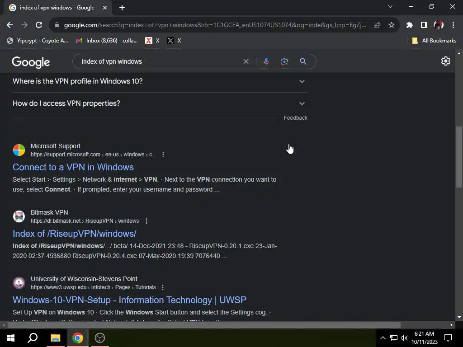Screen dimensions: 463x347
Task: Reload the Google search page
Action: point(39,25)
